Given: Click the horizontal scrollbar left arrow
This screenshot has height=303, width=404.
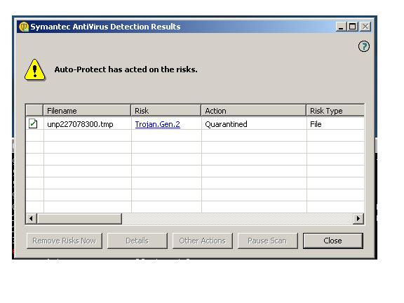Looking at the screenshot, I should [x=31, y=219].
